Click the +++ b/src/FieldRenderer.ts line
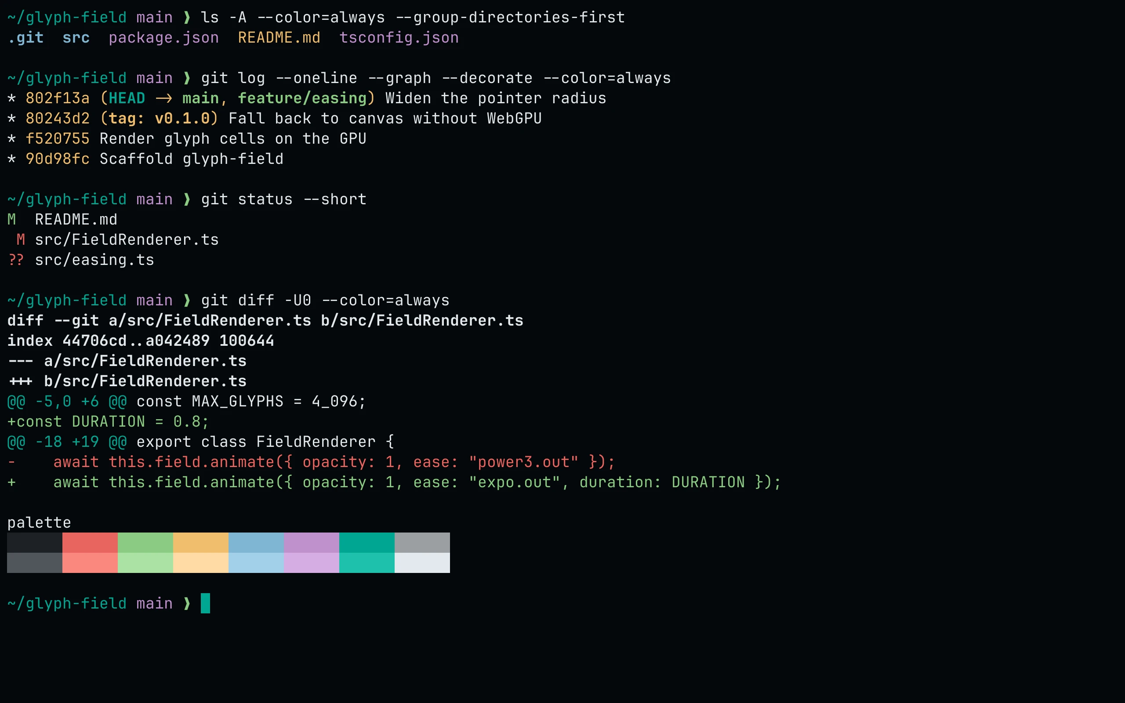This screenshot has height=703, width=1125. point(127,381)
